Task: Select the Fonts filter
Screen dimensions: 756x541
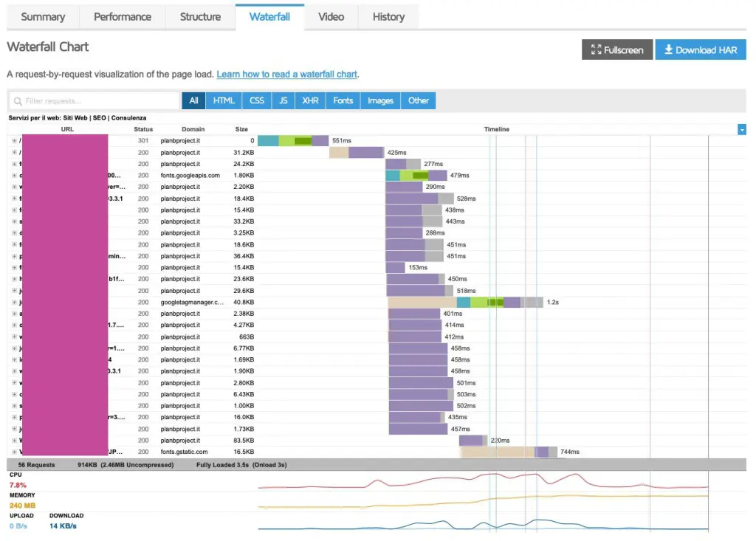Action: click(x=343, y=101)
